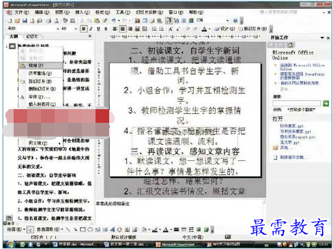Click the Insert Chart icon
This screenshot has height=249, width=333.
[x=137, y=20]
